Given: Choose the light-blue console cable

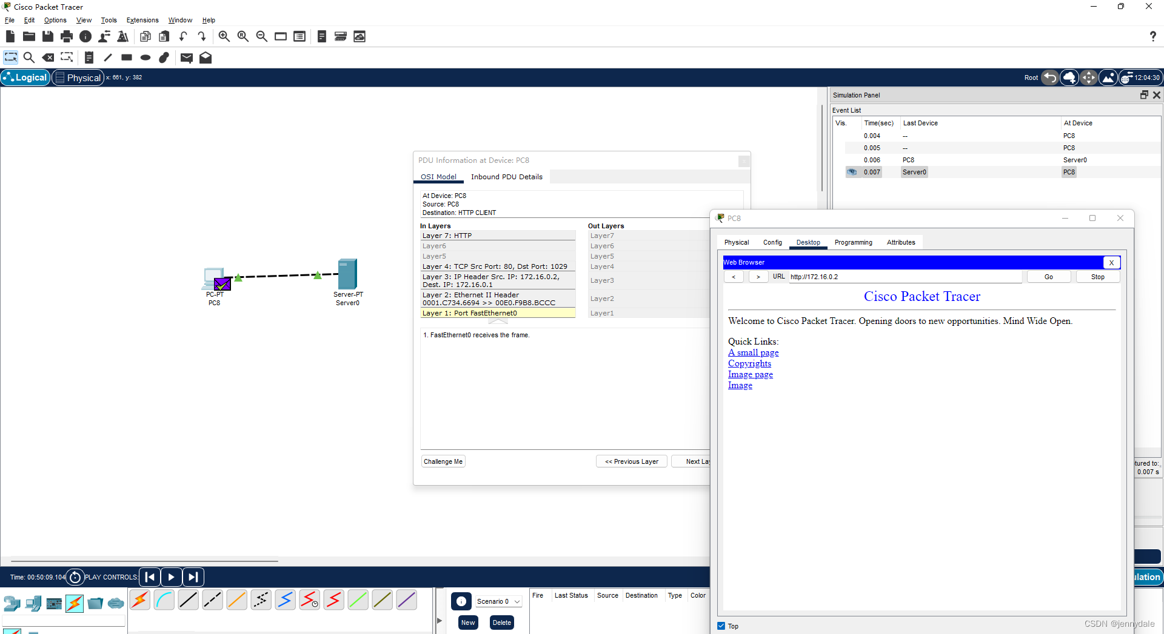Looking at the screenshot, I should coord(164,600).
